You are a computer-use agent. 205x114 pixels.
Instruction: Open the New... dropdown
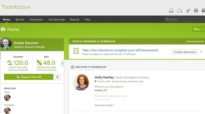tap(198, 29)
